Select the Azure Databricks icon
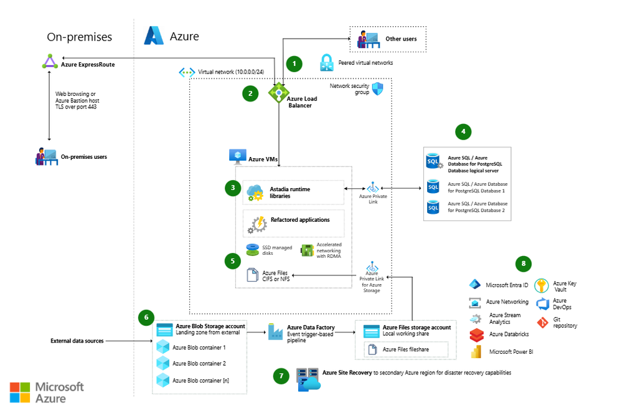 pos(476,335)
